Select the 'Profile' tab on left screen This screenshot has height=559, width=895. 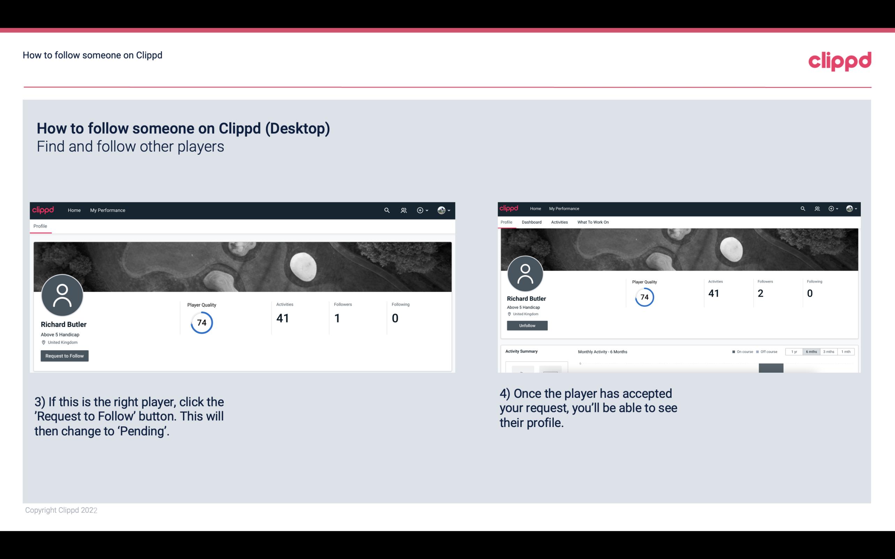click(40, 226)
